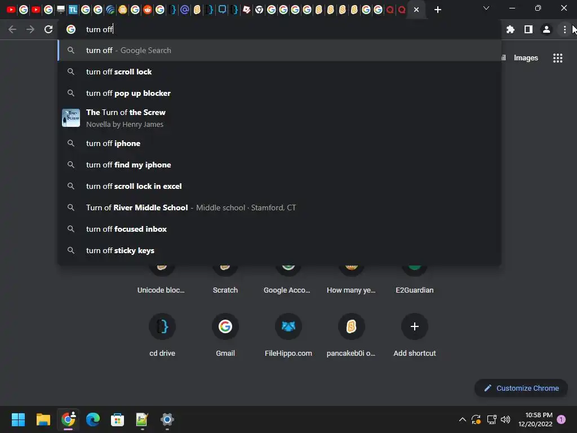Open the Google apps grid

[557, 58]
